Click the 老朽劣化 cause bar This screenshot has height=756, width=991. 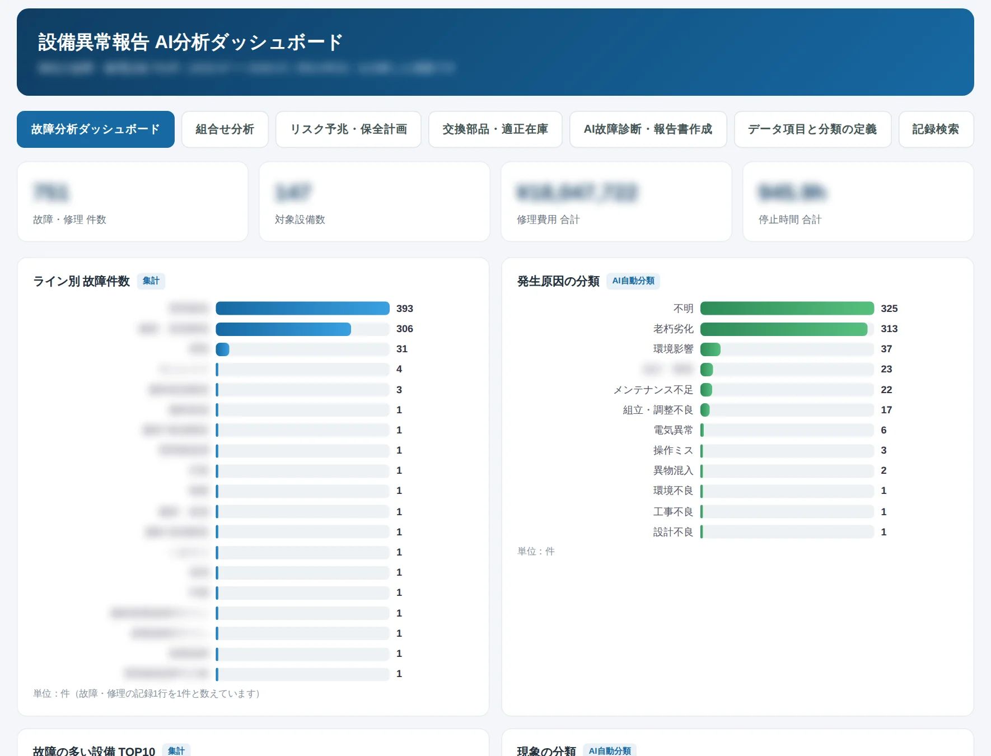click(x=784, y=329)
